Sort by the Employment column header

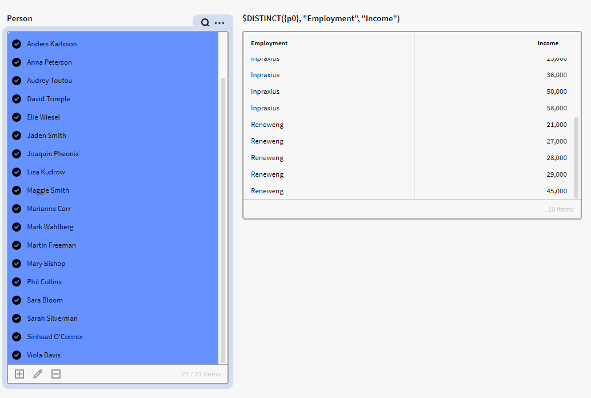click(x=269, y=43)
